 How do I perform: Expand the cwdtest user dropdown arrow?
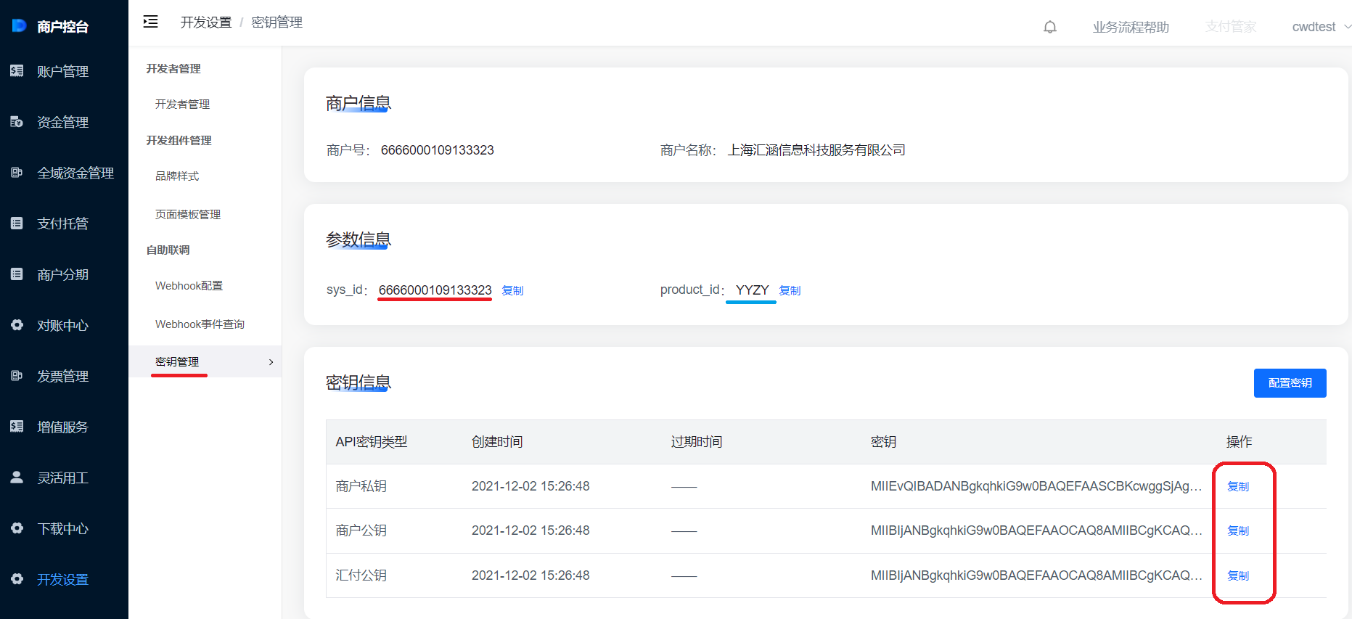(1347, 27)
